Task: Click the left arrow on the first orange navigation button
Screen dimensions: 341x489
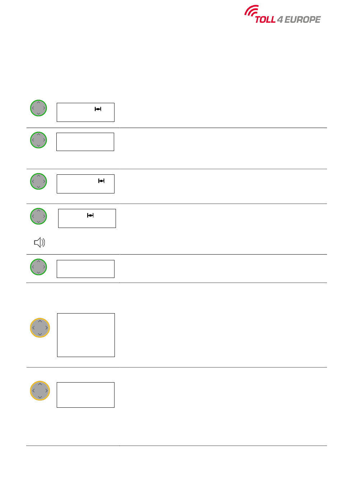Action: pyautogui.click(x=33, y=328)
